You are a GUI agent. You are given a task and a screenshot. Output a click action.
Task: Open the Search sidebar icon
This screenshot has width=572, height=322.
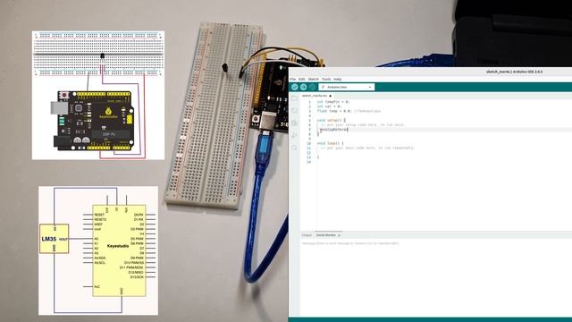294,148
